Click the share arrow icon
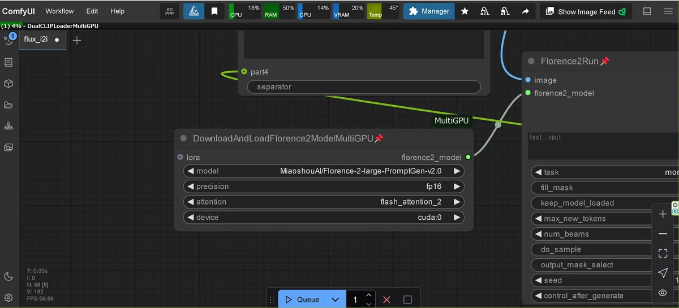The image size is (679, 308). tap(526, 11)
